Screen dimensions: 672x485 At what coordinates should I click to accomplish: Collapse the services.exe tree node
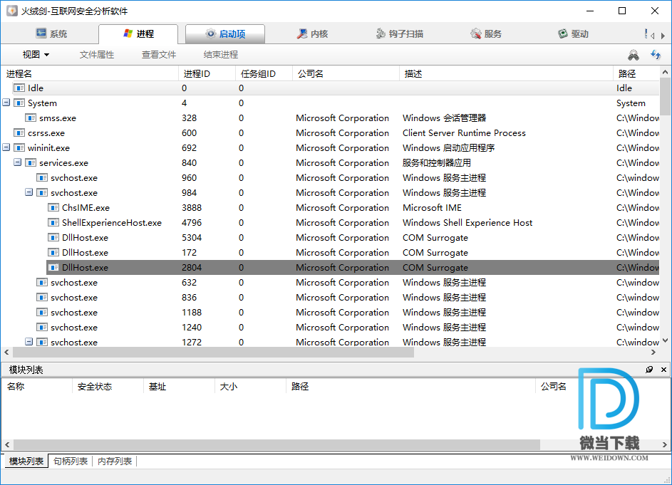click(18, 163)
